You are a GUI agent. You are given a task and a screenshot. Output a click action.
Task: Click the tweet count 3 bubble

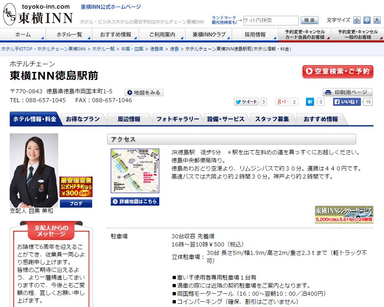point(264,102)
